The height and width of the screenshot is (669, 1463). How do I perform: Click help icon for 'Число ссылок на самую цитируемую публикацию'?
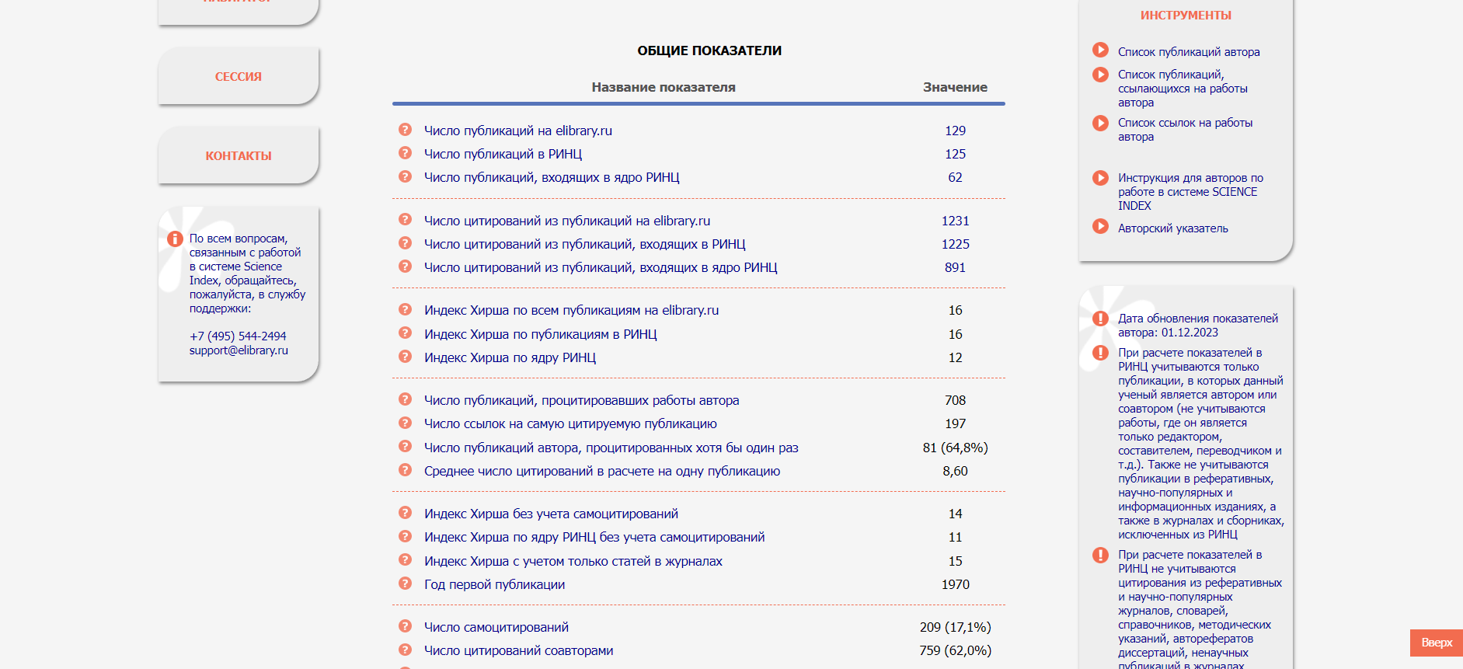click(405, 423)
